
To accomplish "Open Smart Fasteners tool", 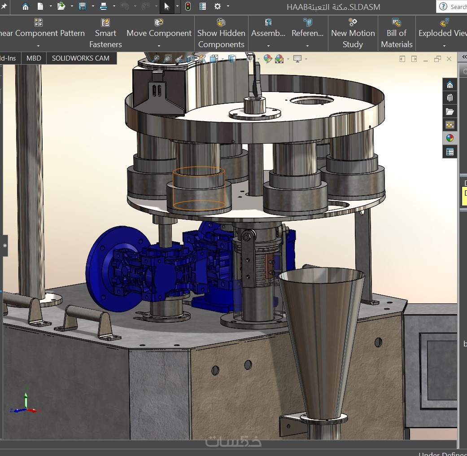I will (105, 33).
